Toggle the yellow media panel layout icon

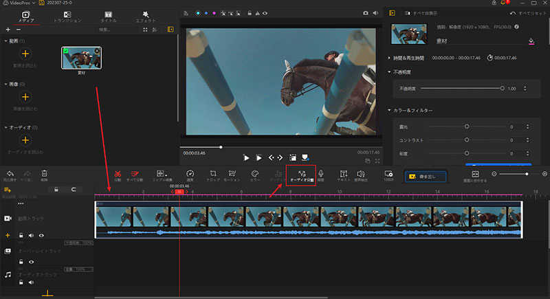pos(170,30)
